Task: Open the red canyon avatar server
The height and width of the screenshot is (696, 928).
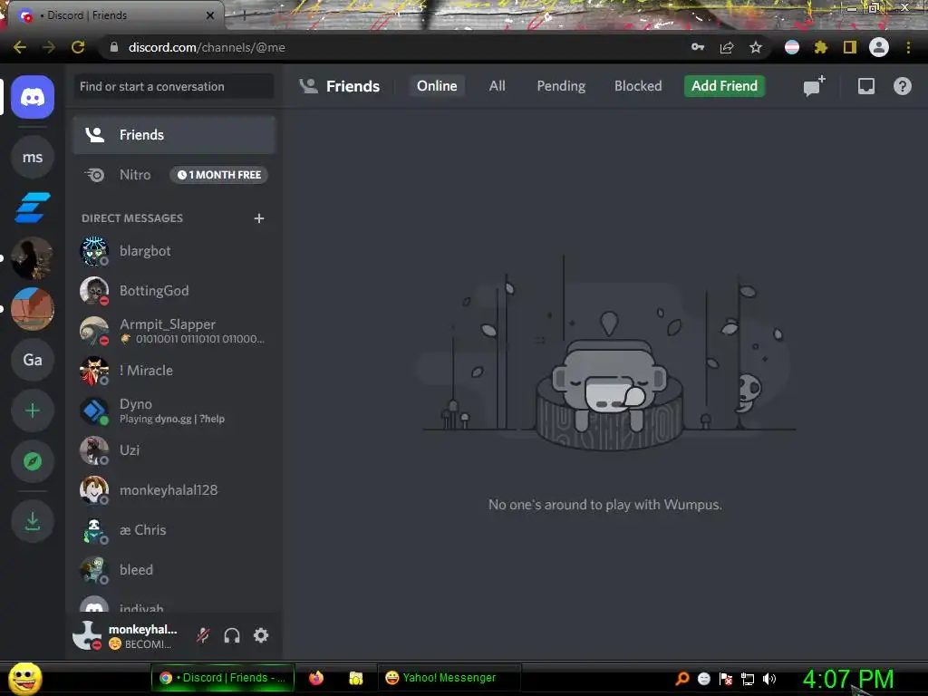Action: pyautogui.click(x=33, y=309)
